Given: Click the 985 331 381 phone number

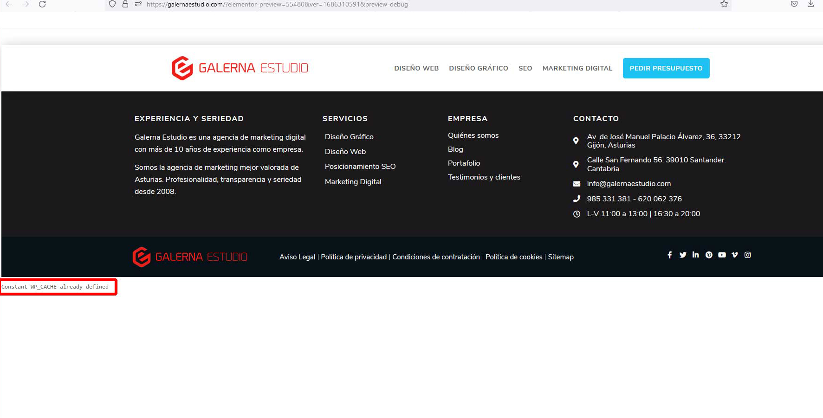Looking at the screenshot, I should click(x=609, y=199).
